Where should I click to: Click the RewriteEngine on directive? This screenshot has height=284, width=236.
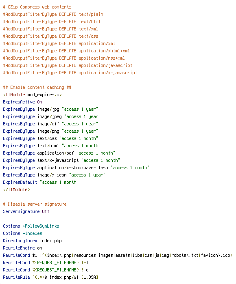tap(22, 248)
